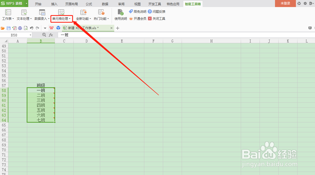Click the cell containing 二班
The image size is (315, 175).
coord(41,95)
